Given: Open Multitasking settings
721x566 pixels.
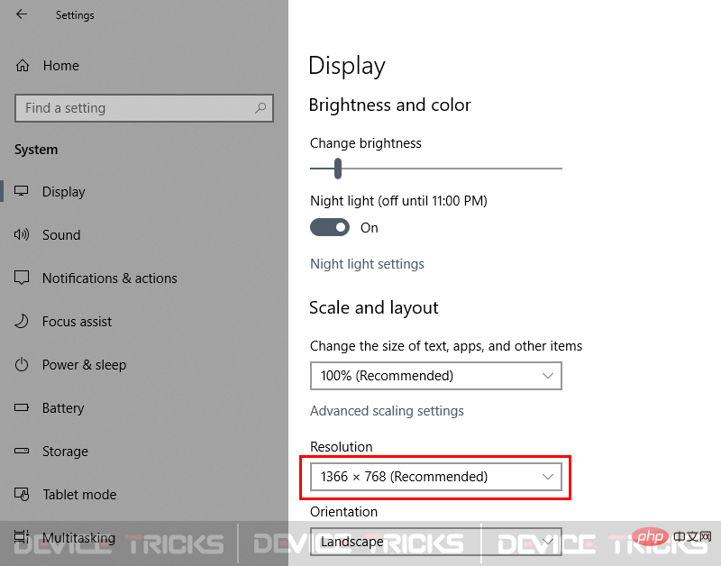Looking at the screenshot, I should (x=78, y=537).
